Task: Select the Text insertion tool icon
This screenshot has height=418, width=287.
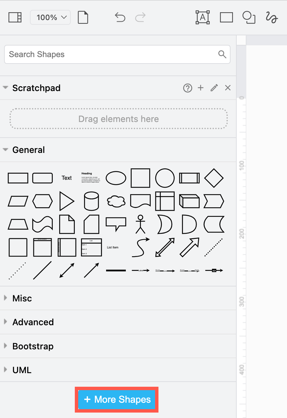Action: point(202,17)
